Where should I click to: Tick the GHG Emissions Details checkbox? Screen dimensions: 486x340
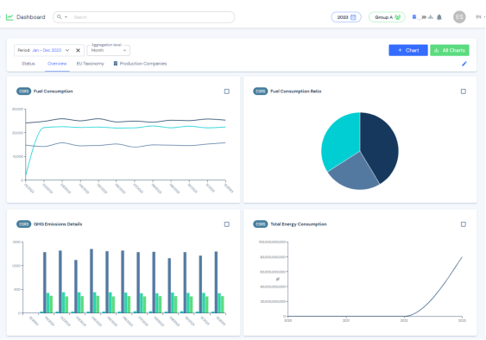click(x=226, y=224)
